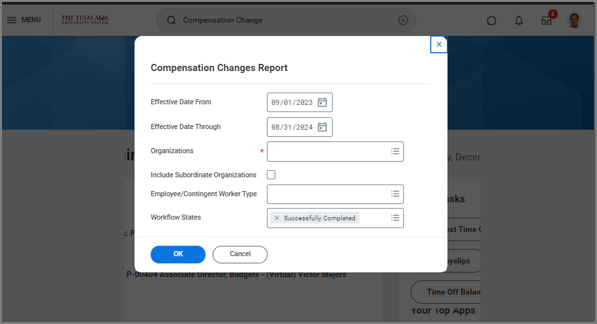Open calendar for Effective Date From
The image size is (597, 324).
point(322,102)
